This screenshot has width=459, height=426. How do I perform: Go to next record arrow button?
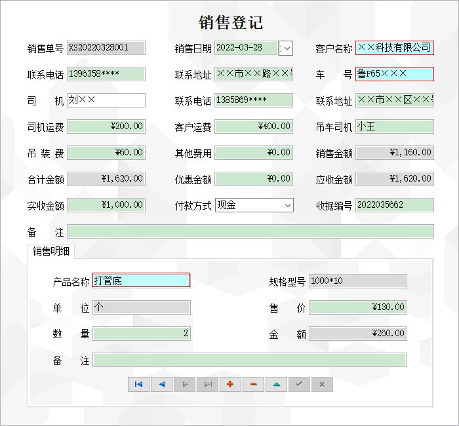click(184, 384)
